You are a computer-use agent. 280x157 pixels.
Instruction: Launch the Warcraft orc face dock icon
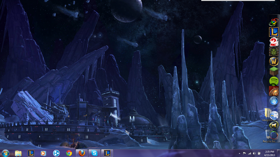pos(274,52)
